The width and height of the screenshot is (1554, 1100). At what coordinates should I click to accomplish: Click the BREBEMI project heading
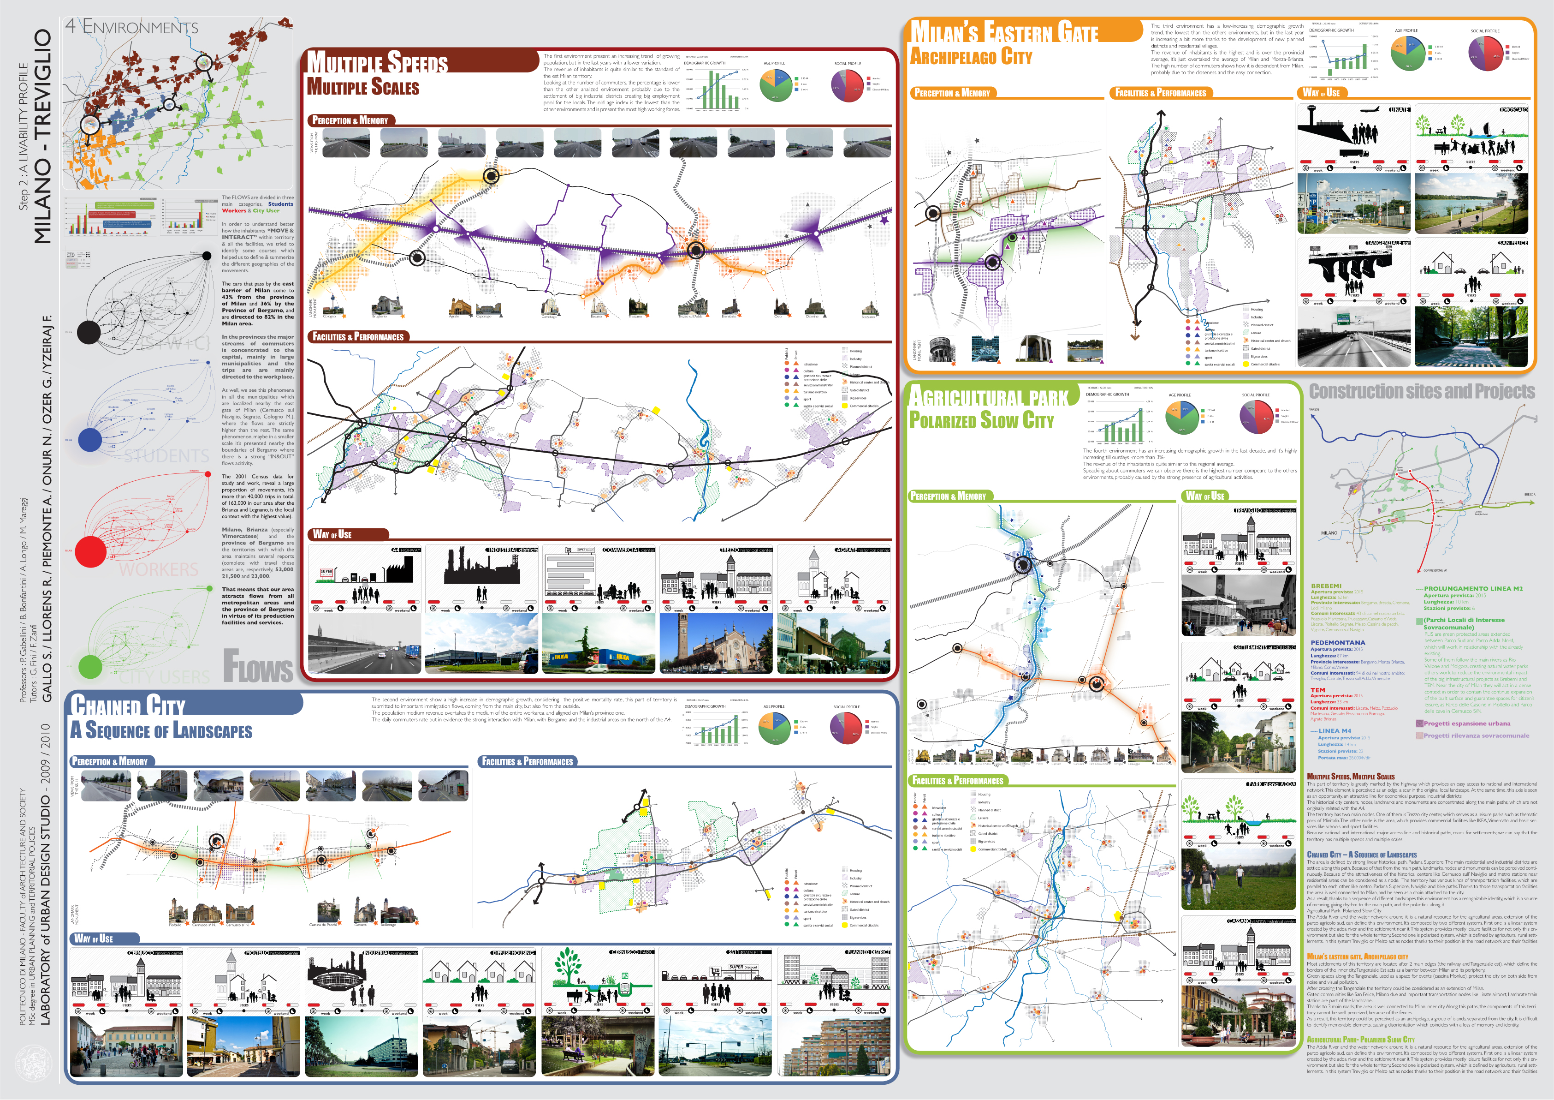[x=1326, y=586]
